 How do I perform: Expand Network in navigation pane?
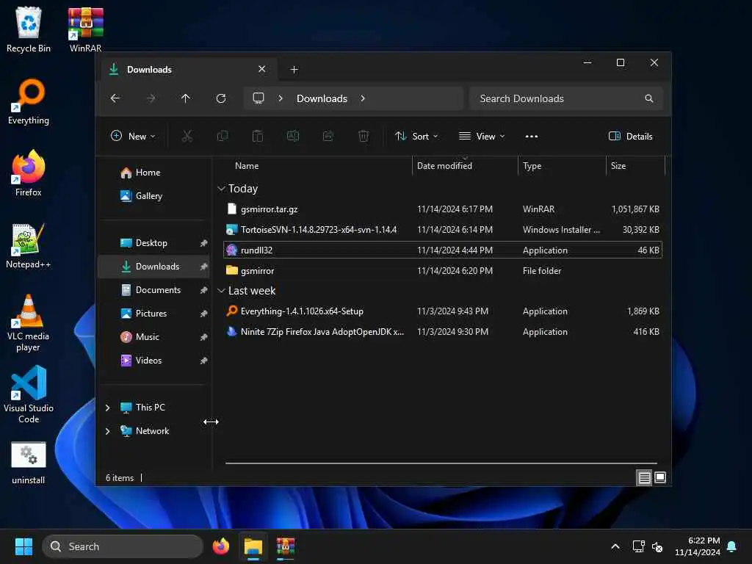point(107,431)
